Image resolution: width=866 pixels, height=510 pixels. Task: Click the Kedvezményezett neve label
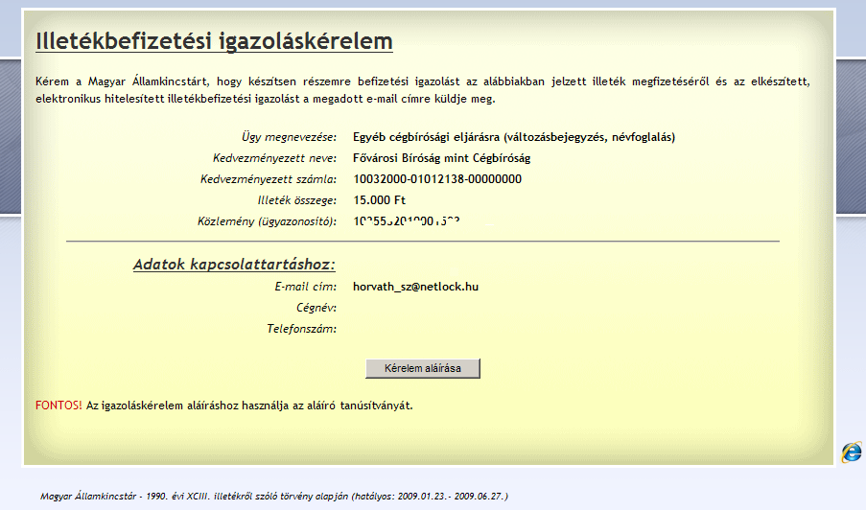274,158
